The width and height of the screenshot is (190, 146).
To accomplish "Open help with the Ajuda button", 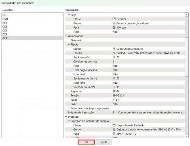I will click(x=104, y=142).
